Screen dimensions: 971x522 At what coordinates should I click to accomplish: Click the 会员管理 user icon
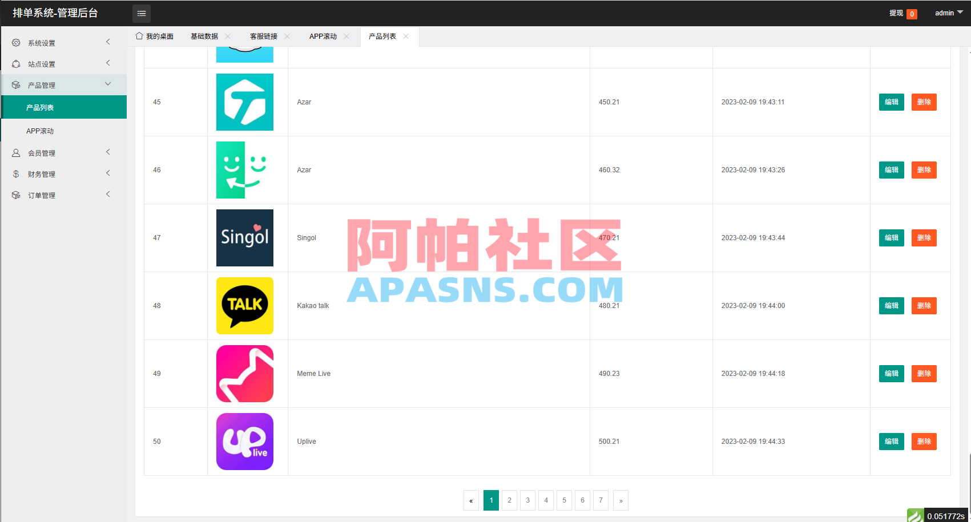coord(16,153)
